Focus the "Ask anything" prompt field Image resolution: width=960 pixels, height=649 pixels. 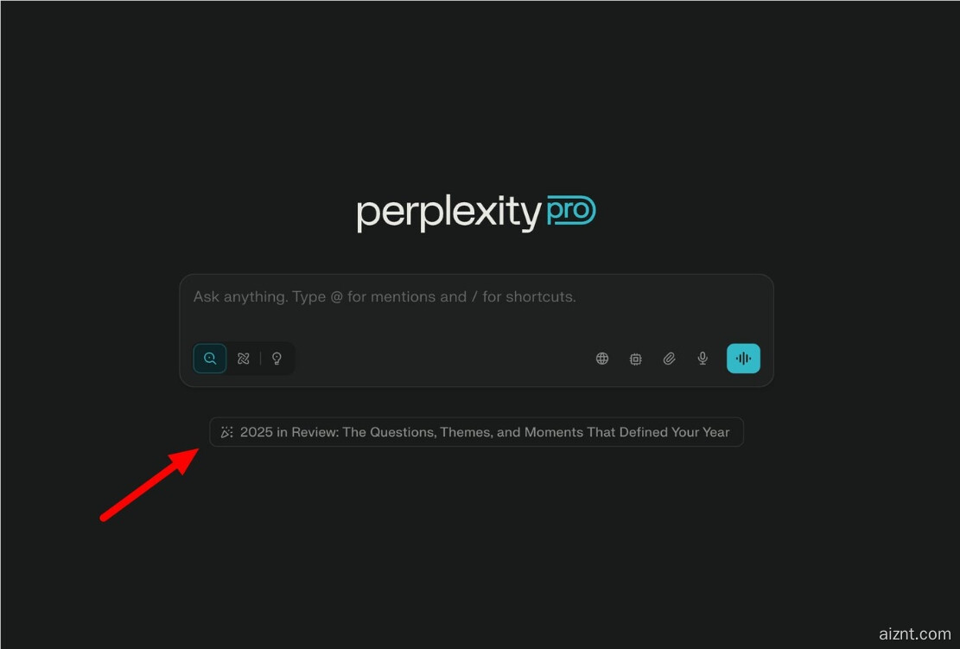476,306
